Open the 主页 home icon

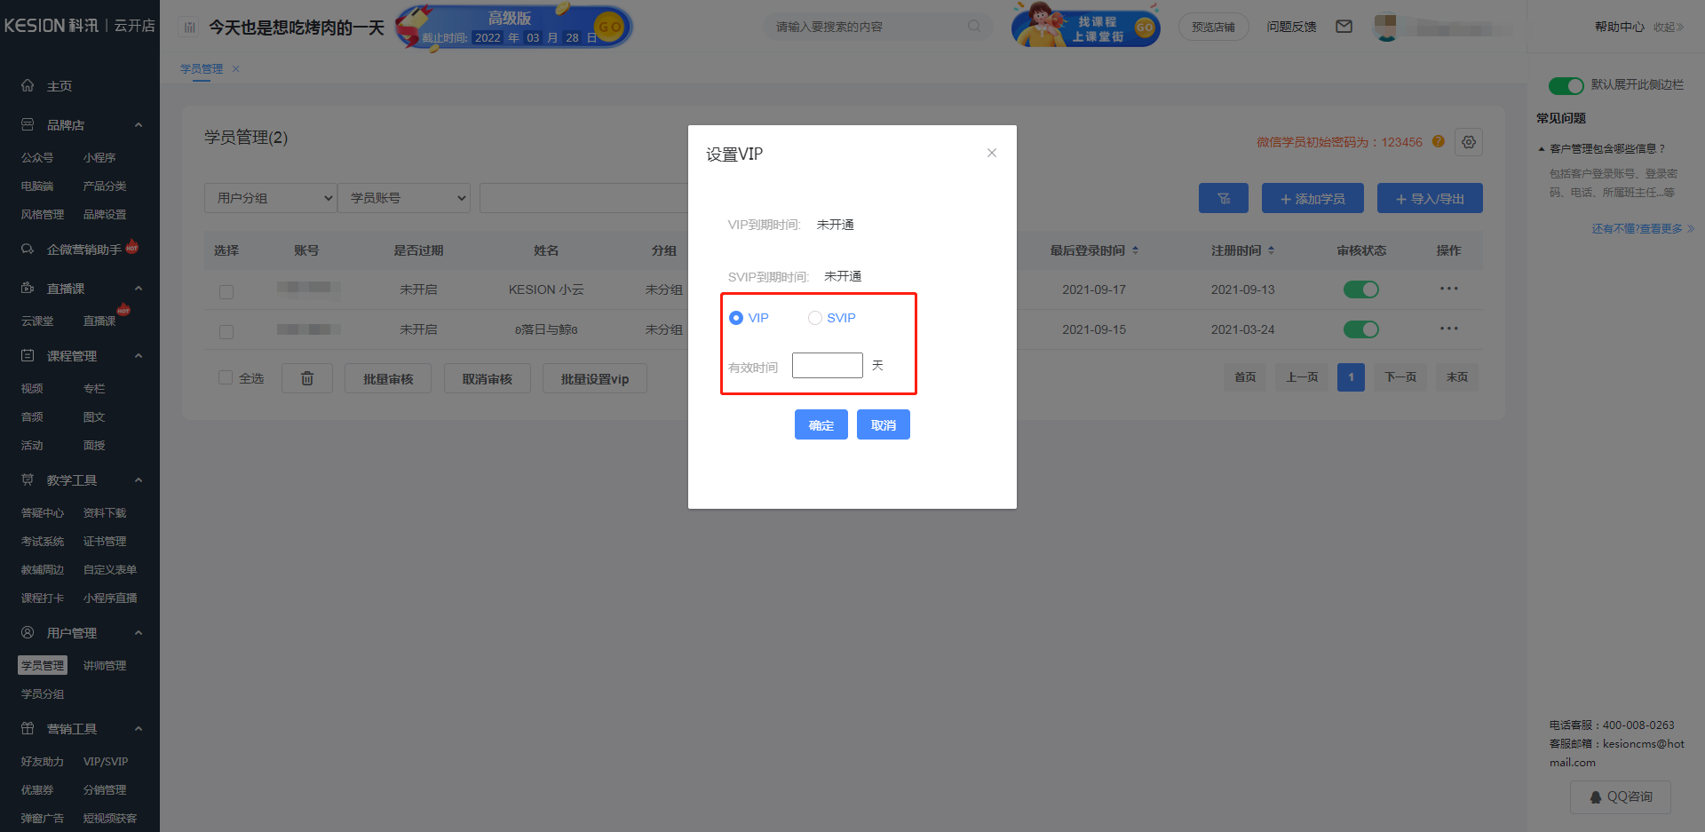pyautogui.click(x=28, y=85)
